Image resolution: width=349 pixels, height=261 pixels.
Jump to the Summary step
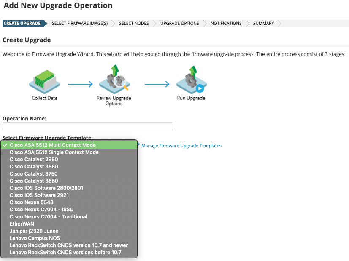pyautogui.click(x=263, y=23)
